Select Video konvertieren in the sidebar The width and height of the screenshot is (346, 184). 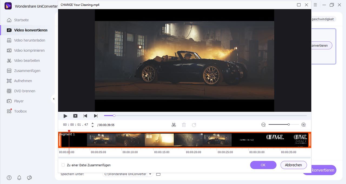27,30
